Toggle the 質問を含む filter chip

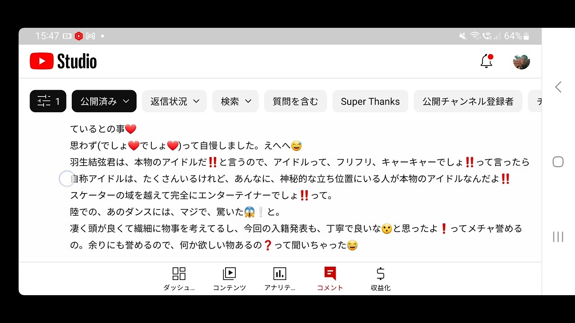(296, 101)
